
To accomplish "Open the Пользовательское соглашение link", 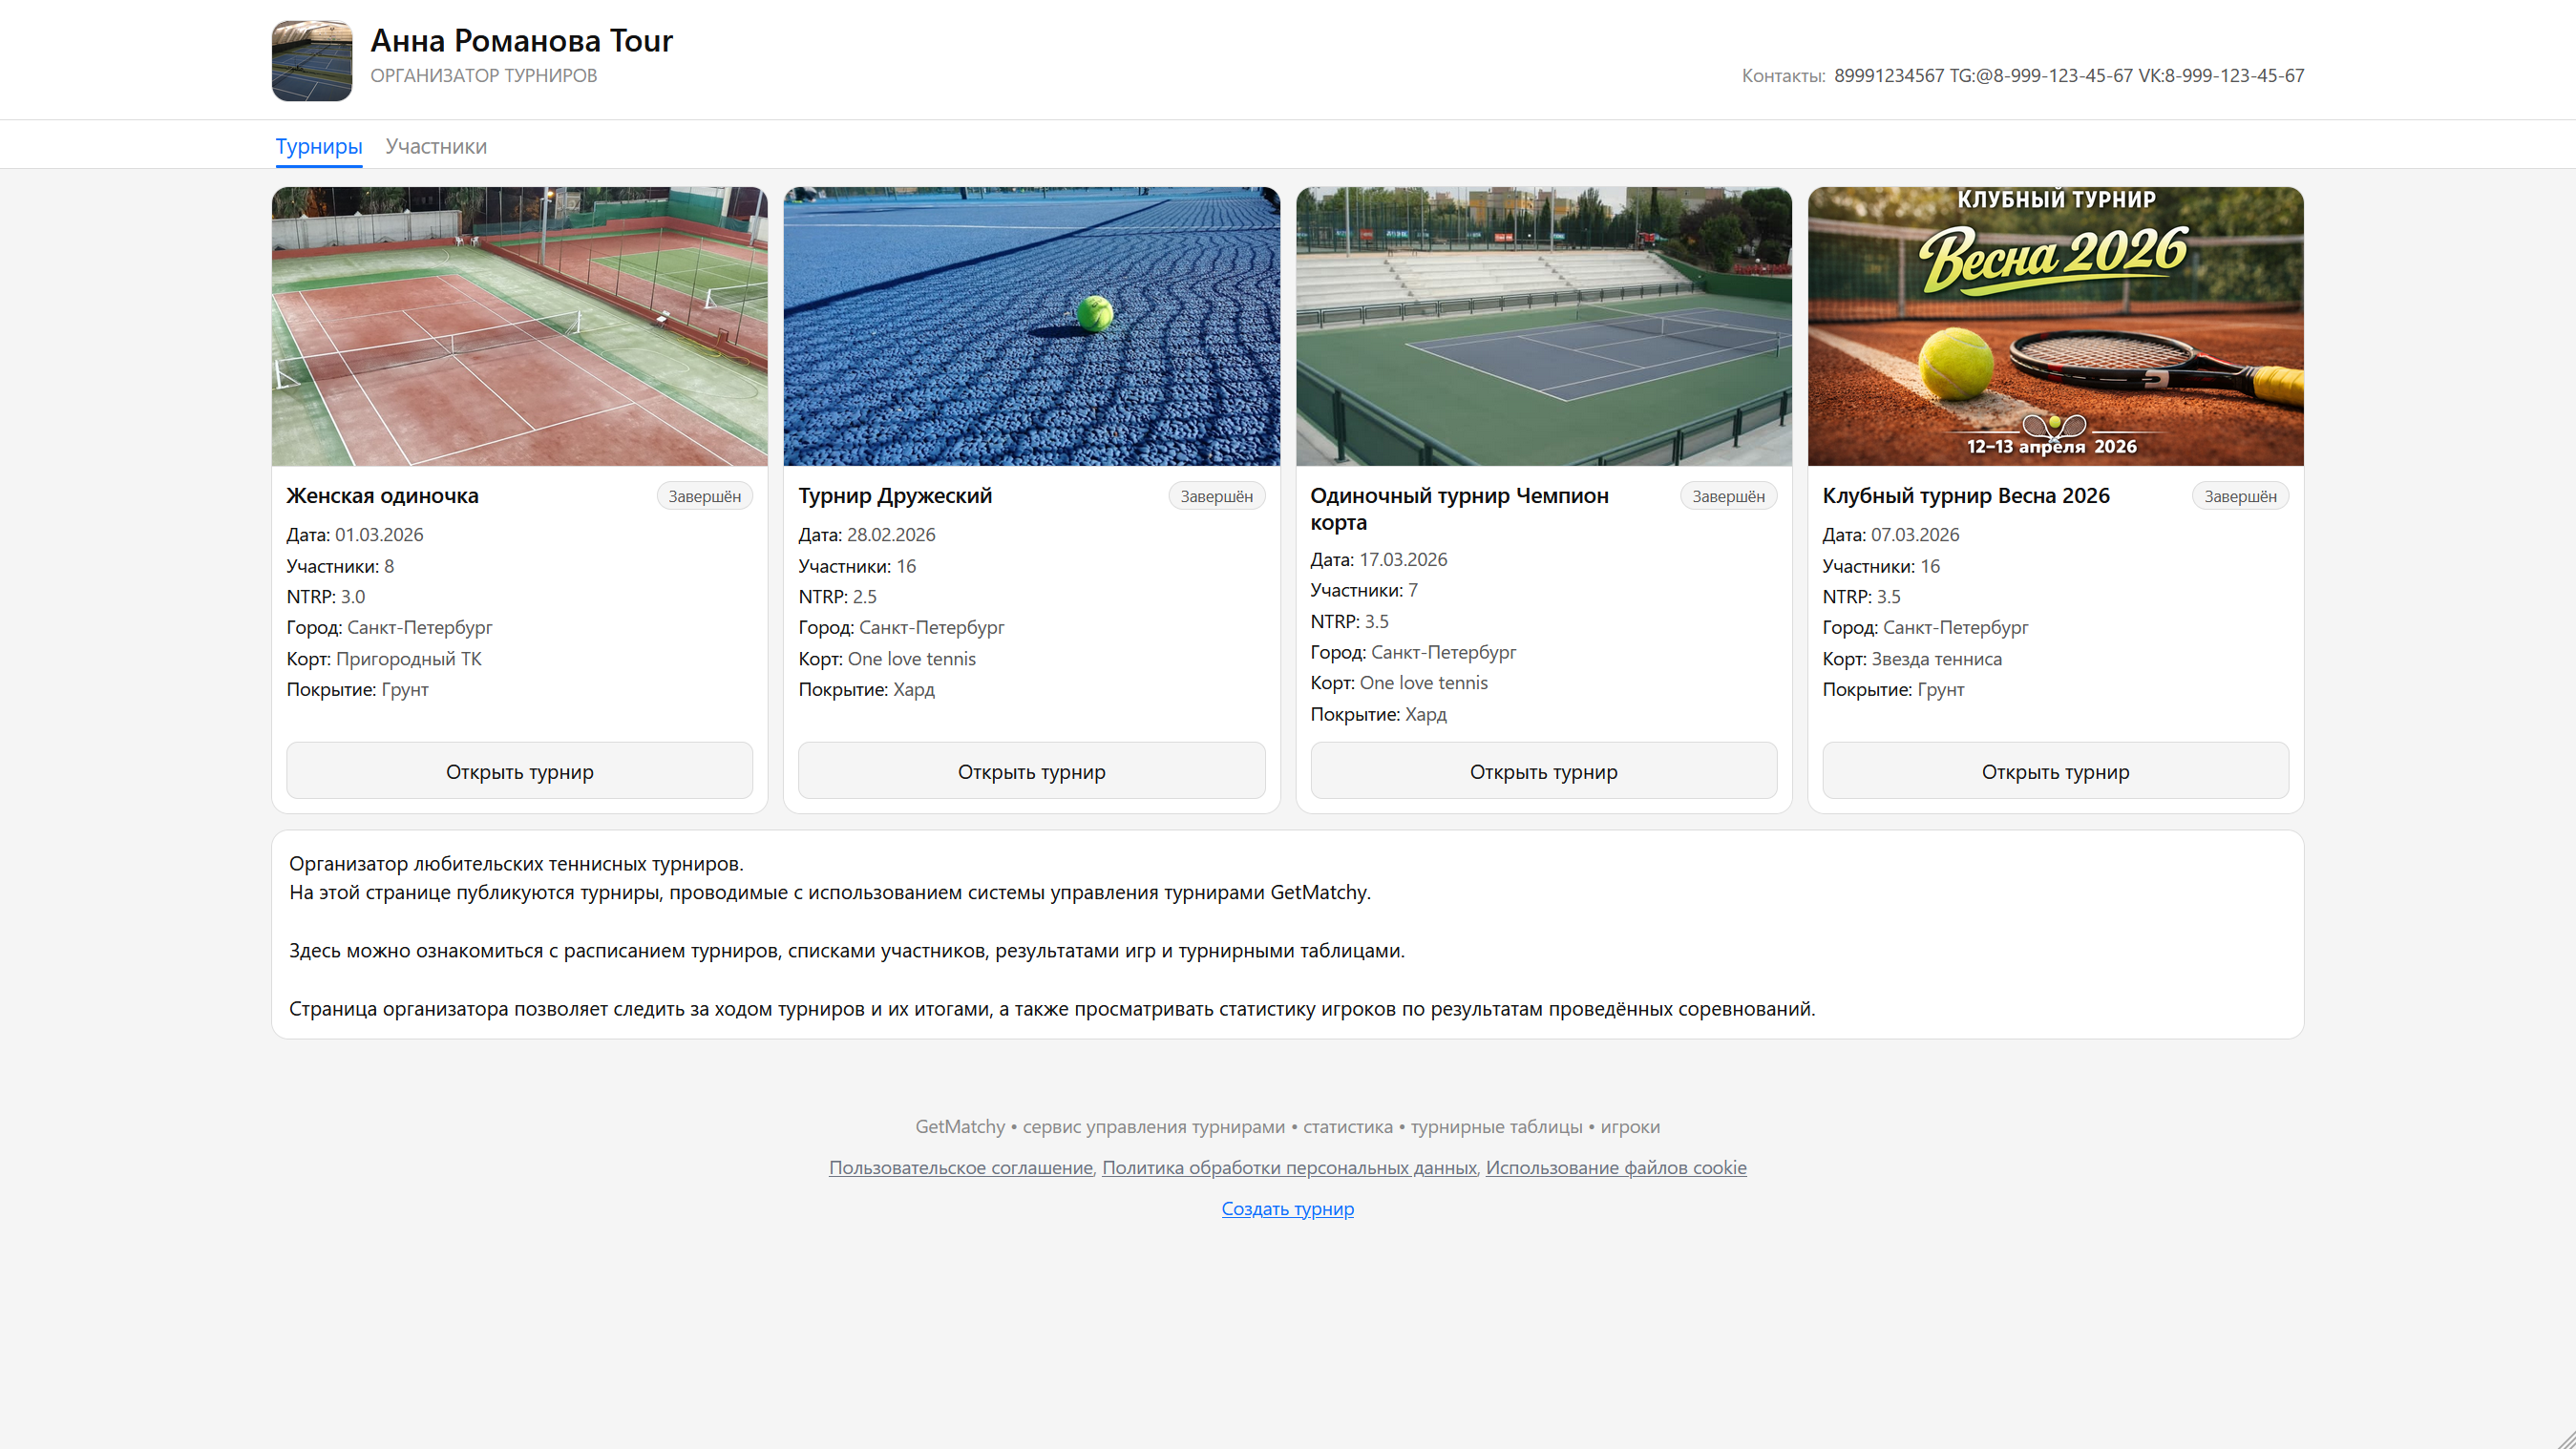I will click(x=960, y=1167).
